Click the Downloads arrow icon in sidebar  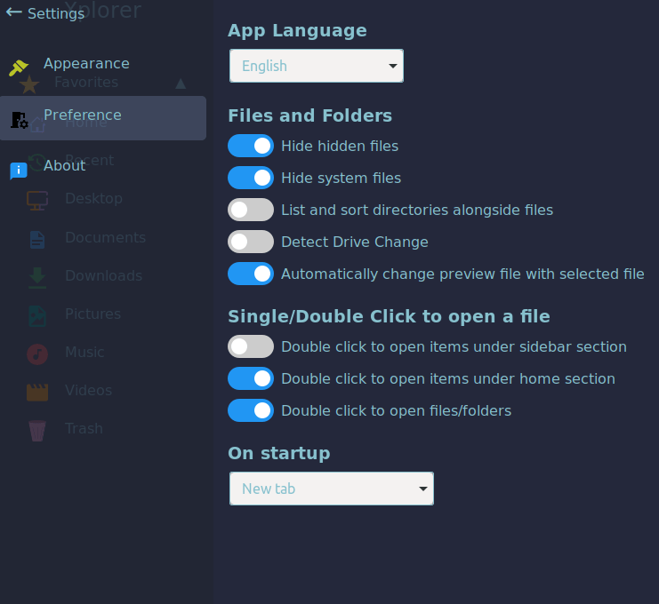[36, 276]
